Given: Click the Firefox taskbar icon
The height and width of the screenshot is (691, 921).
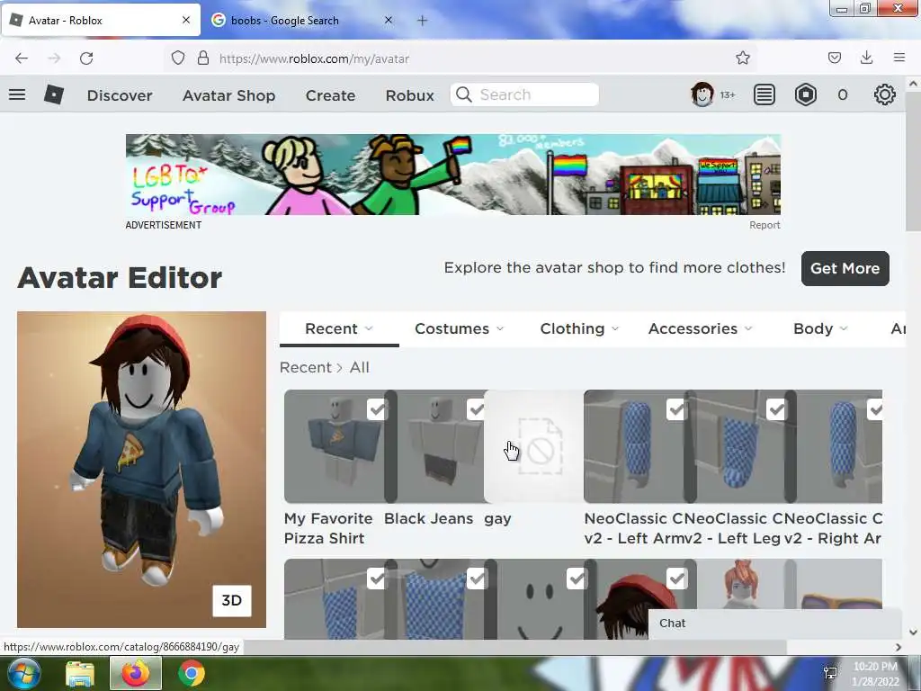Looking at the screenshot, I should click(x=136, y=673).
